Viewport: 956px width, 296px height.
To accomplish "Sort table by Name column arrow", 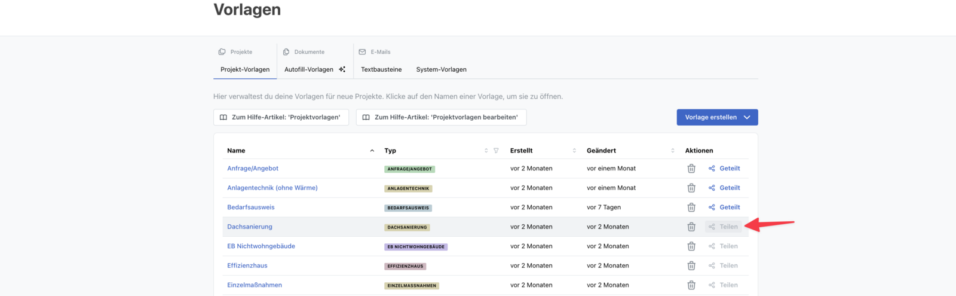I will click(372, 151).
